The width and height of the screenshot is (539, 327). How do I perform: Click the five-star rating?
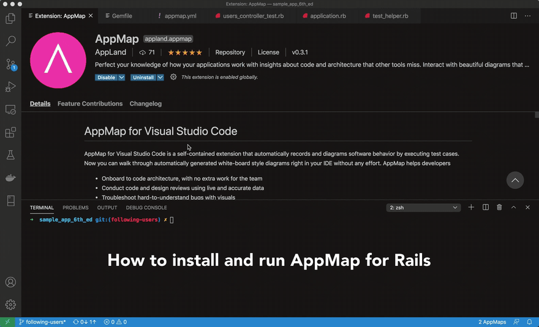coord(185,53)
